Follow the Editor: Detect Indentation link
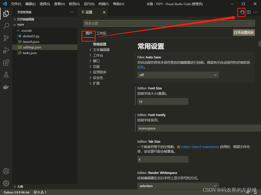This screenshot has width=261, height=195. coord(200,147)
